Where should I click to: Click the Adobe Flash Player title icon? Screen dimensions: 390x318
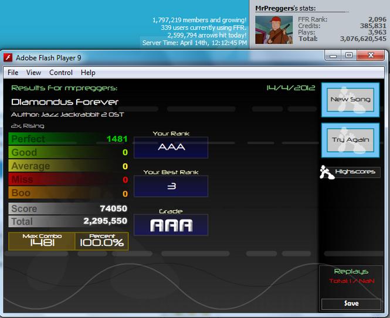(x=8, y=57)
